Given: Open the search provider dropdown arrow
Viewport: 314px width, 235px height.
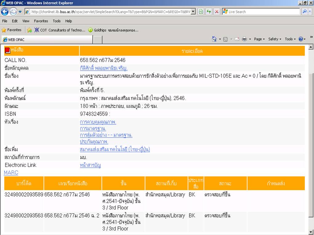Looking at the screenshot, I should tap(310, 12).
